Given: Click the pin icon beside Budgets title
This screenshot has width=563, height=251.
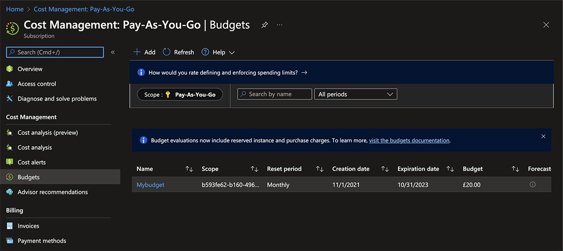Looking at the screenshot, I should click(x=265, y=25).
